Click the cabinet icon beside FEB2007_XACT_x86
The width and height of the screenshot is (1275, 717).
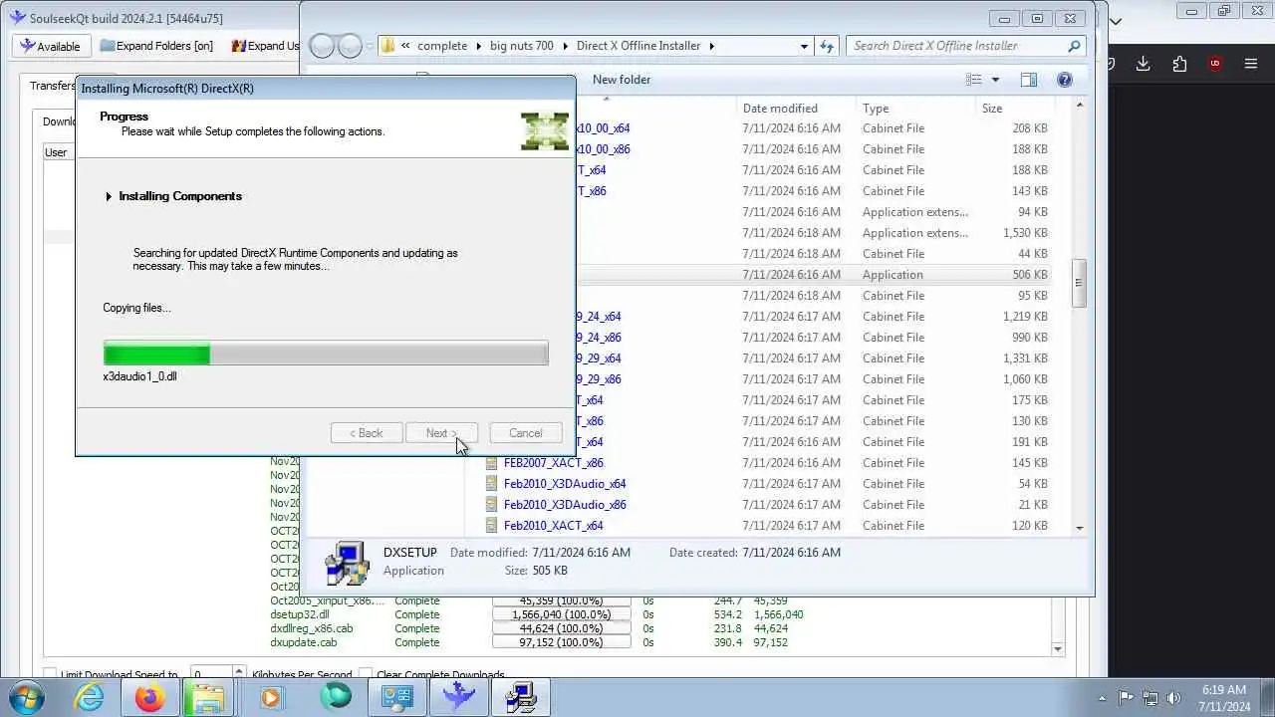491,463
